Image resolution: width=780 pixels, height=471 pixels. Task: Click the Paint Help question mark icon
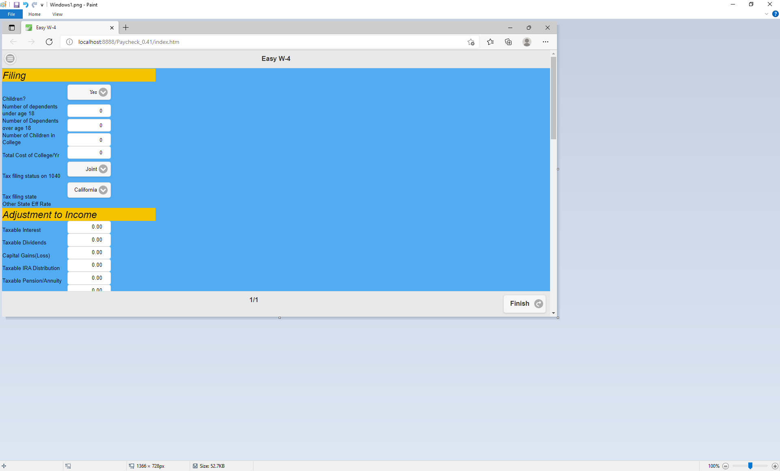point(775,14)
